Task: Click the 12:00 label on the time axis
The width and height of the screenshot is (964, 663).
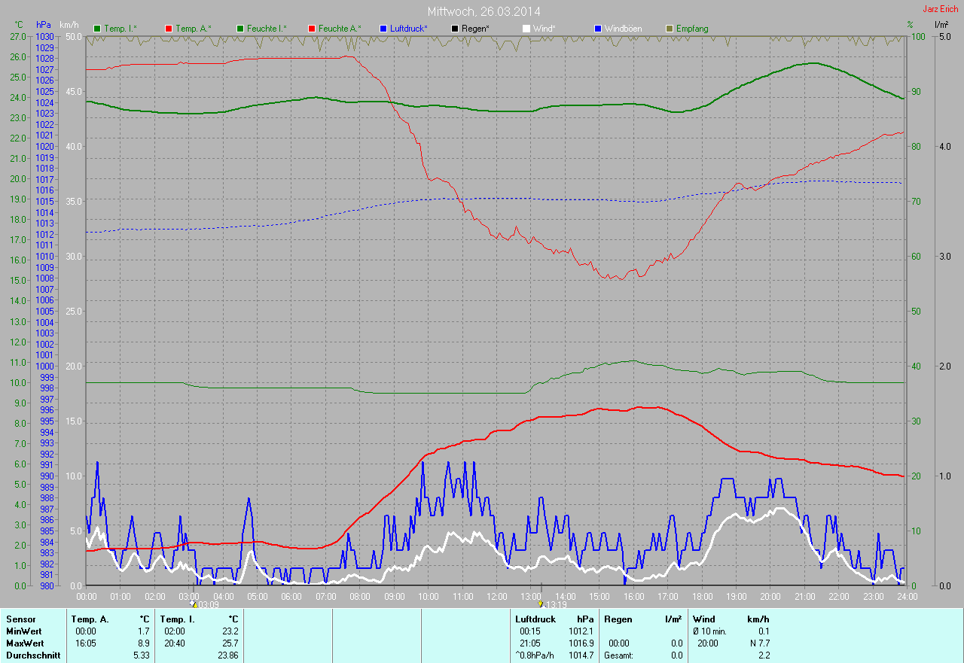Action: tap(496, 596)
